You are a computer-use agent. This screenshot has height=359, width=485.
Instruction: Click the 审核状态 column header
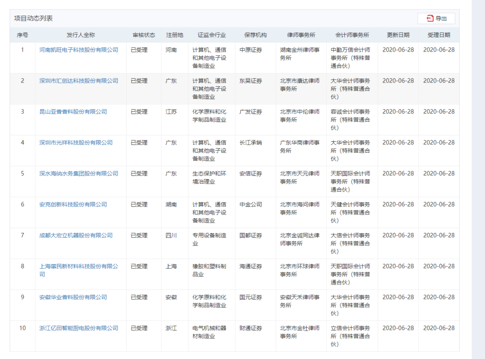pyautogui.click(x=144, y=35)
